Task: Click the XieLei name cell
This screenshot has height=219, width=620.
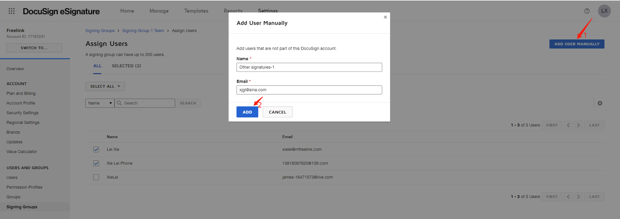Action: [112, 177]
